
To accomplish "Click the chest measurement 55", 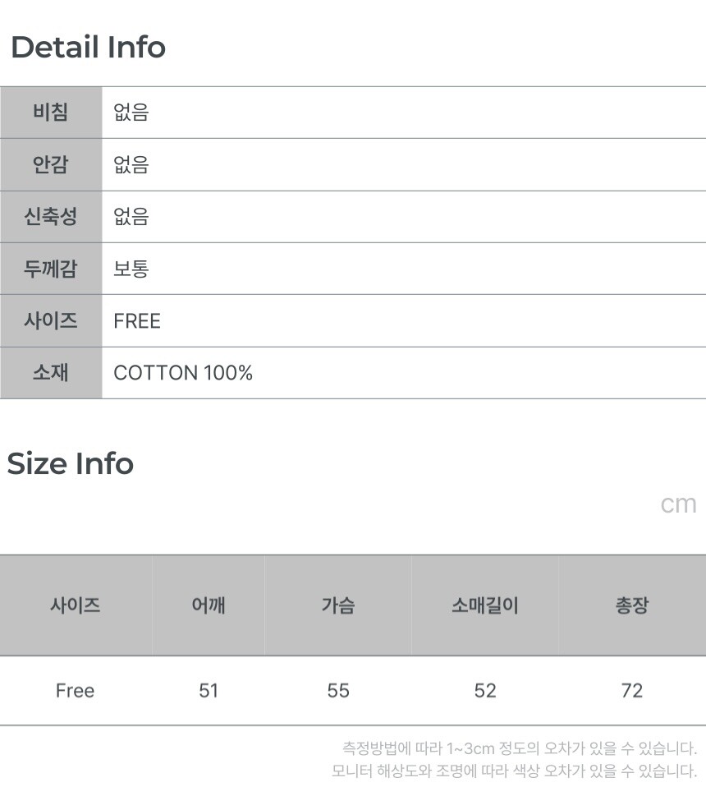I will click(338, 691).
